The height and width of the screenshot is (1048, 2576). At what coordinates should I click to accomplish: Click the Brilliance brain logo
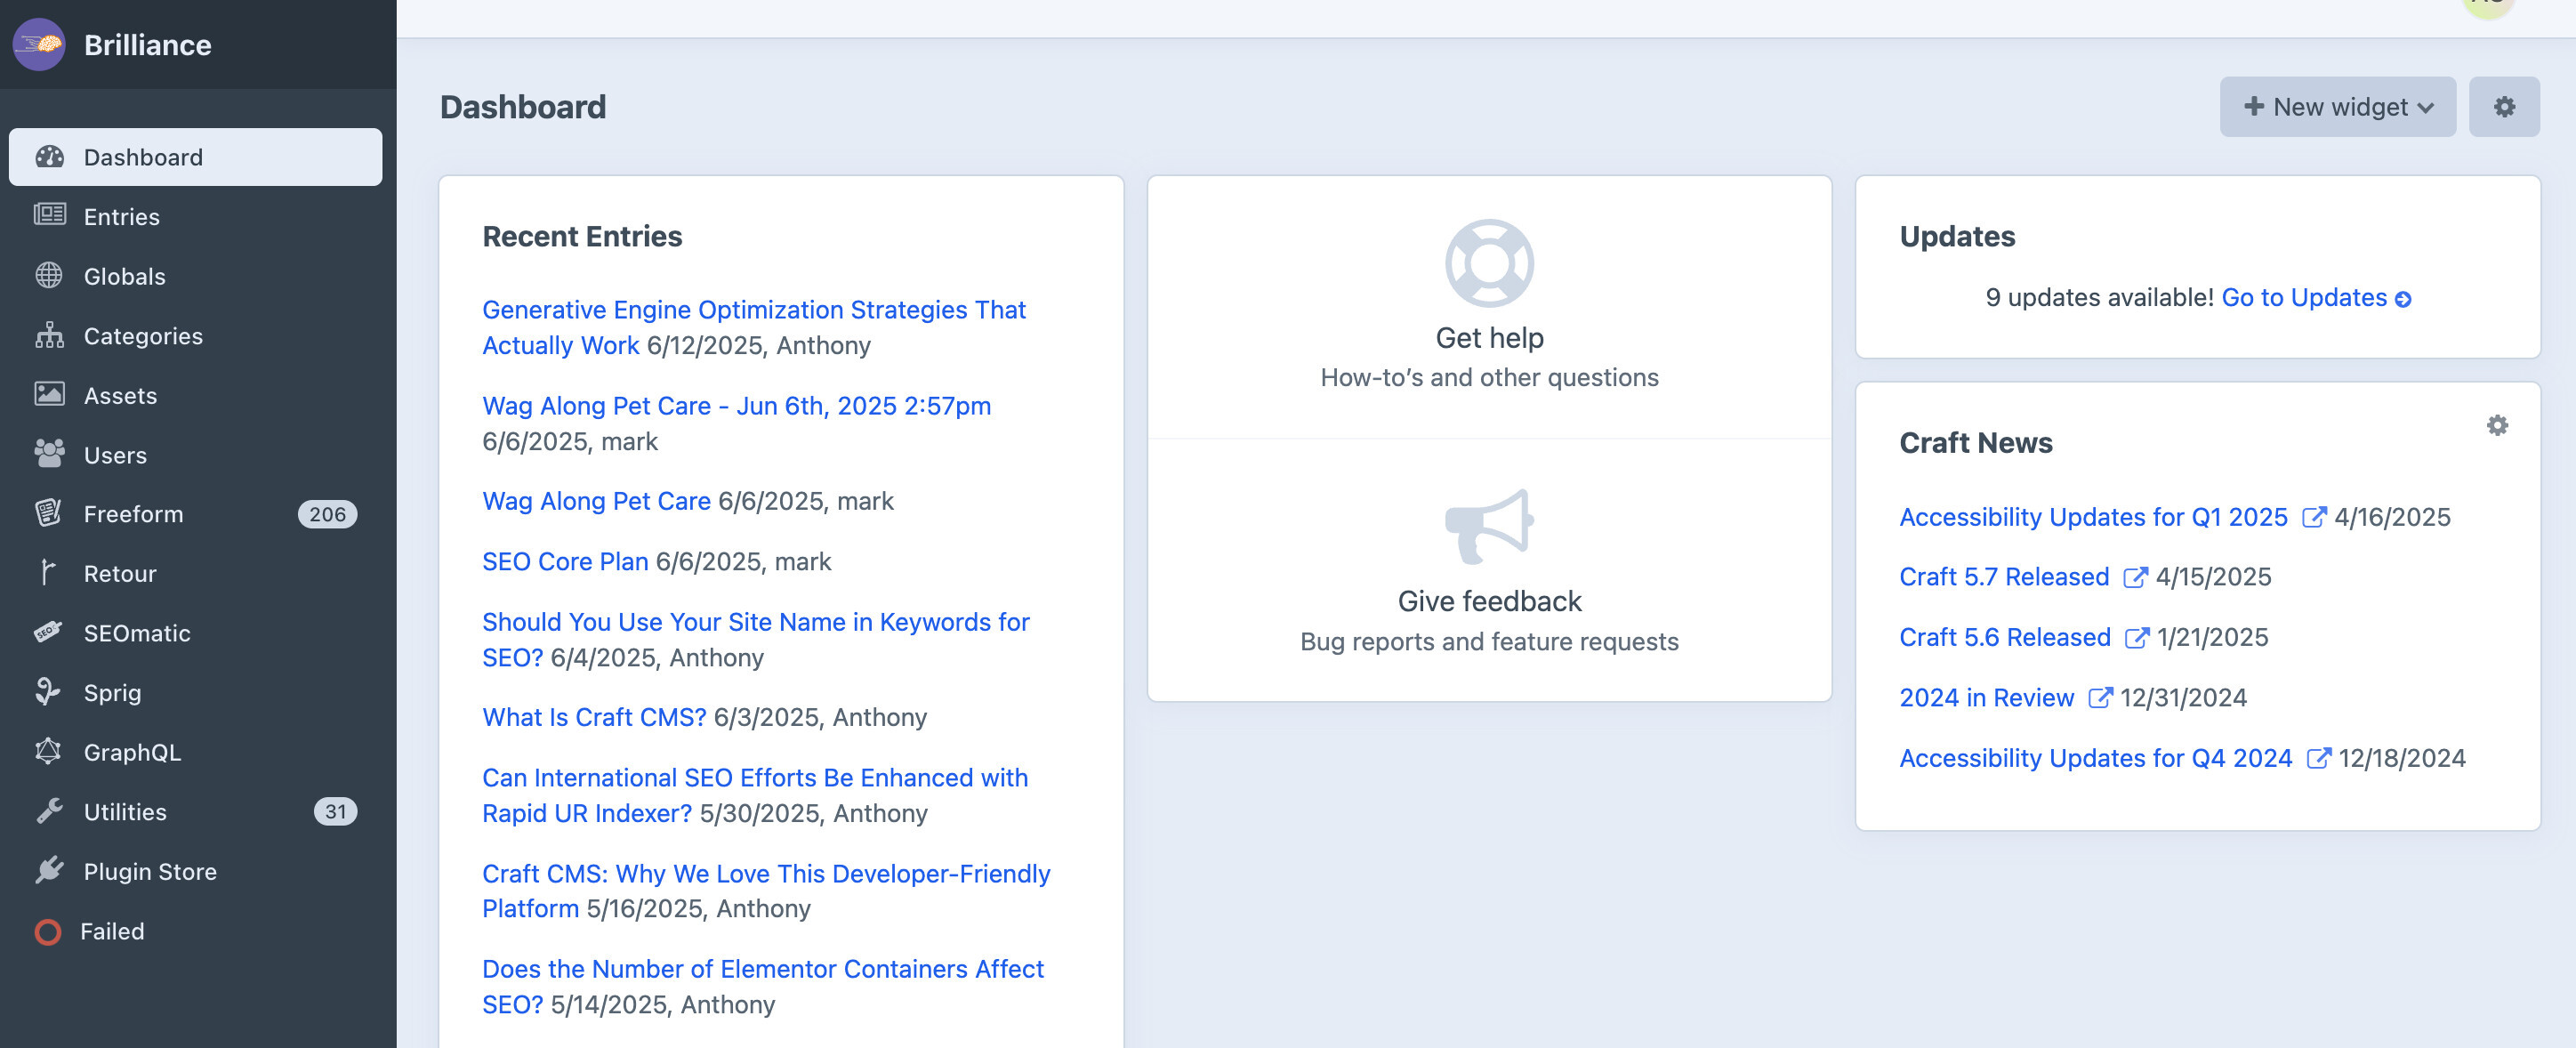click(39, 44)
